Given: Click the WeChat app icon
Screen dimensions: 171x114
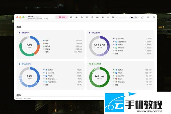Looking at the screenshot, I should click(116, 48).
